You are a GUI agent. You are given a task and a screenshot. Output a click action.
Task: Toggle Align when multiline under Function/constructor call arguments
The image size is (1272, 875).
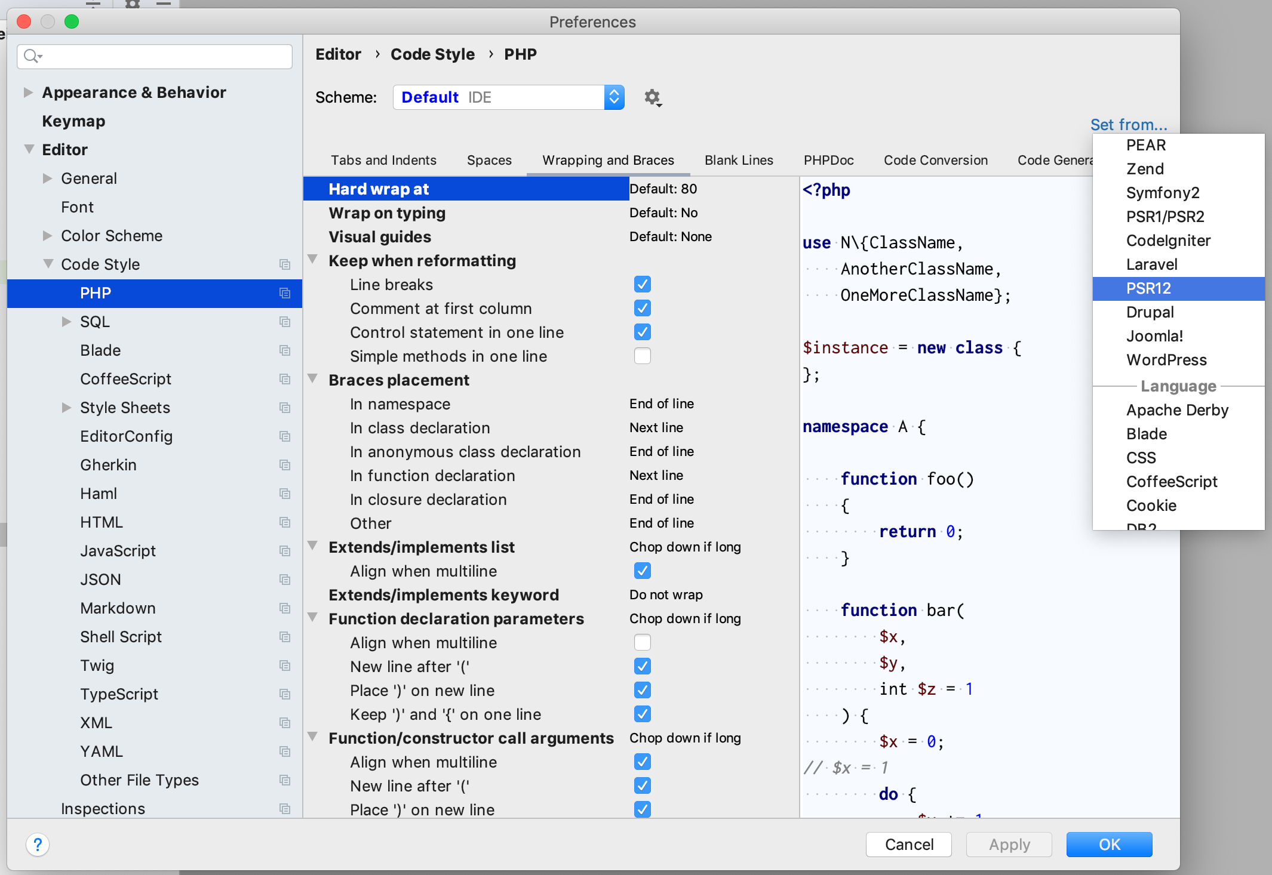tap(643, 762)
